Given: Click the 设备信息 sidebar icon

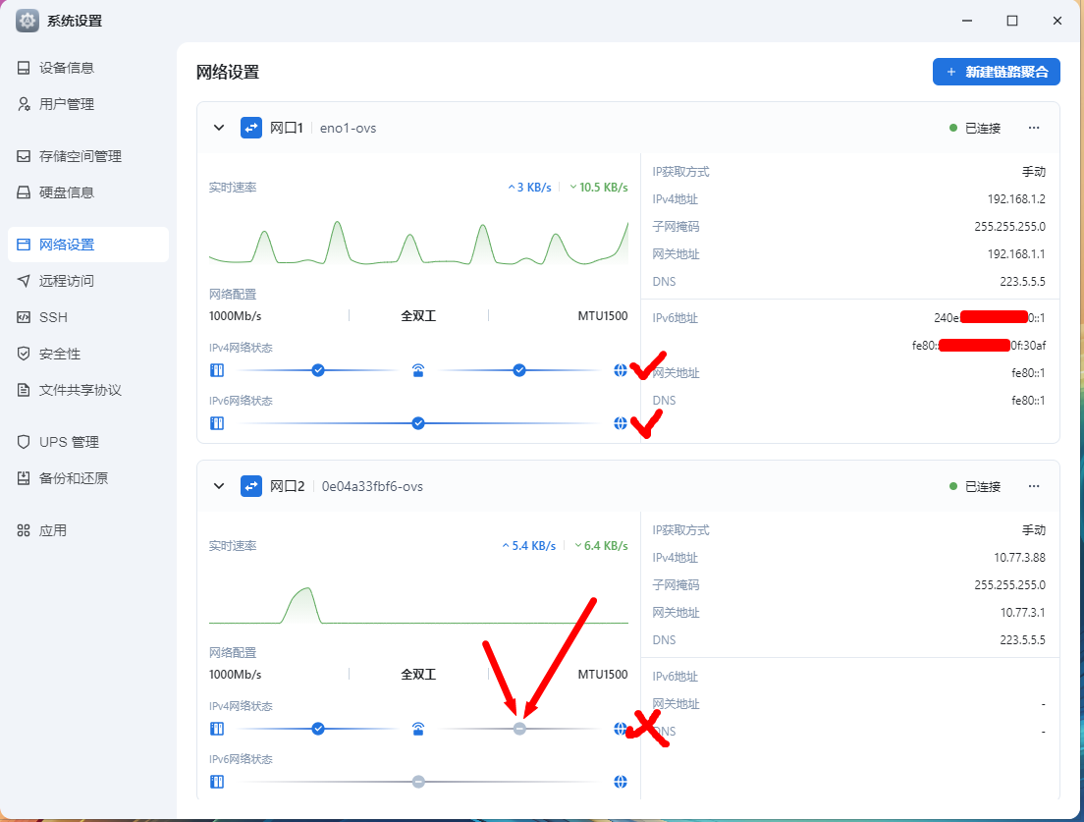Looking at the screenshot, I should pos(24,68).
